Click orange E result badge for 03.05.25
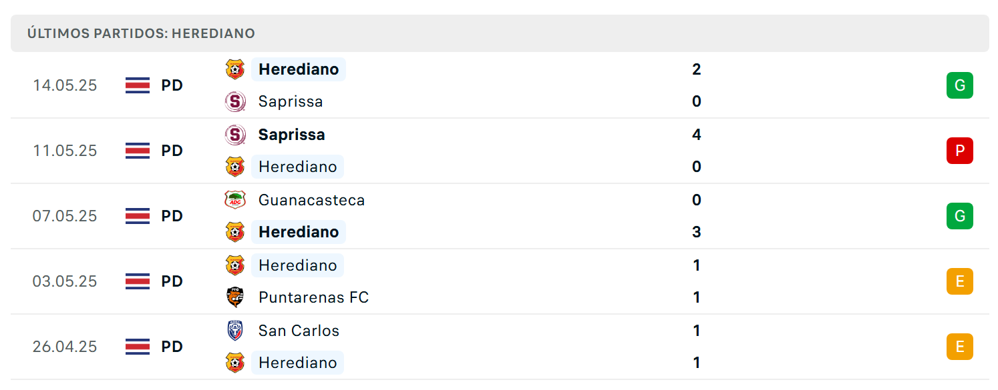The width and height of the screenshot is (998, 390). coord(960,281)
